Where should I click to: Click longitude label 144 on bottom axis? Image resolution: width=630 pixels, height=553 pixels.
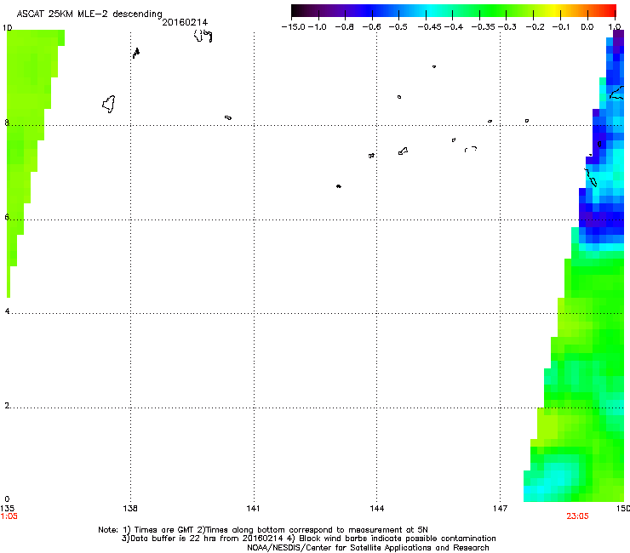(377, 509)
